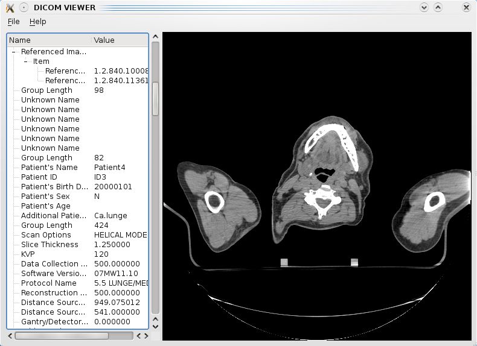Click the value 'Ca.lunge'

pyautogui.click(x=110, y=216)
